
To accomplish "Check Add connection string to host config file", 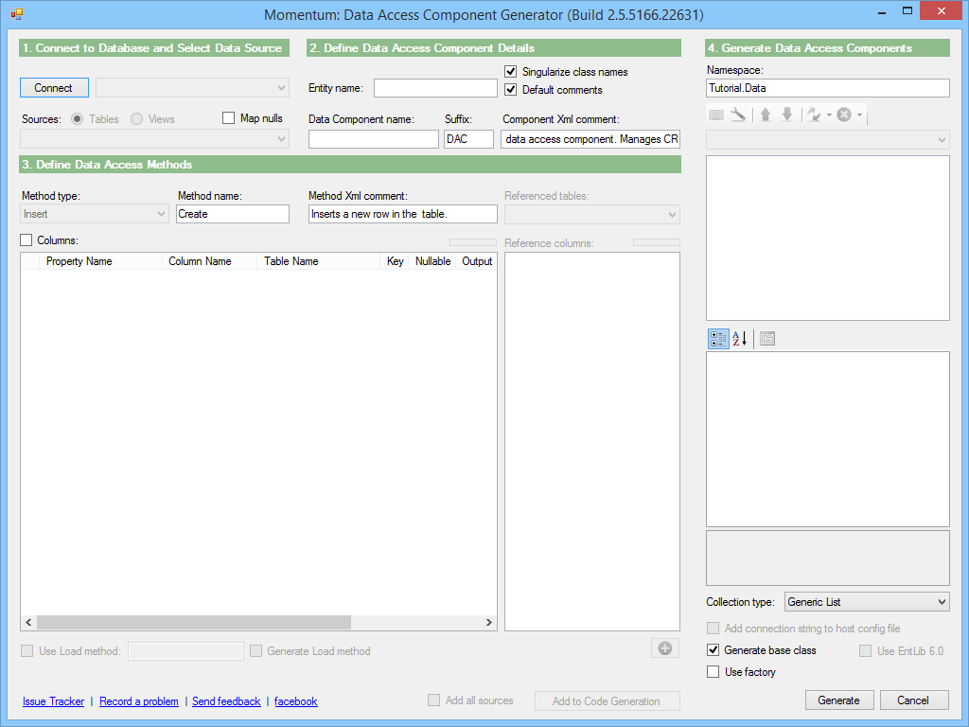I will 714,629.
